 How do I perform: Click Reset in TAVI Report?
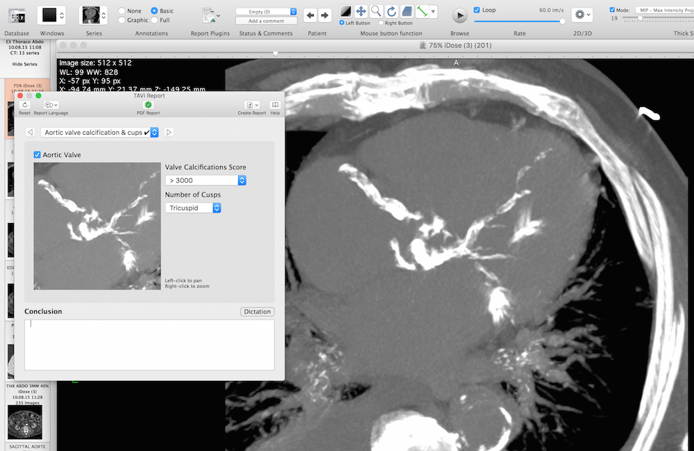[25, 105]
